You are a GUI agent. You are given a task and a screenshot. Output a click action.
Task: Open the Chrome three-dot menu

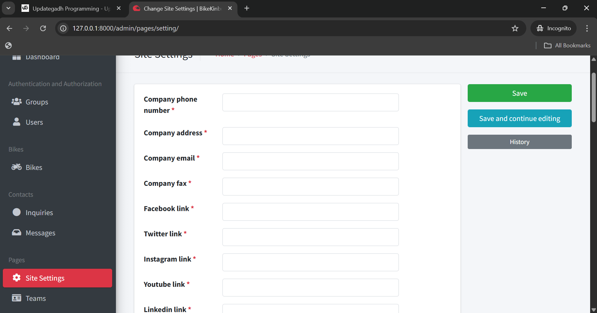(x=587, y=28)
